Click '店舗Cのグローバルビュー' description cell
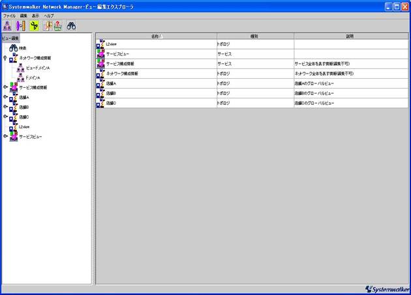 click(x=351, y=103)
